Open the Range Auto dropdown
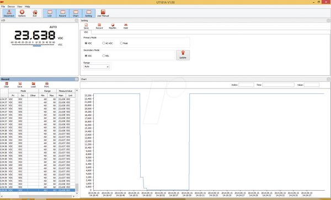The height and width of the screenshot is (200, 331). [x=97, y=66]
